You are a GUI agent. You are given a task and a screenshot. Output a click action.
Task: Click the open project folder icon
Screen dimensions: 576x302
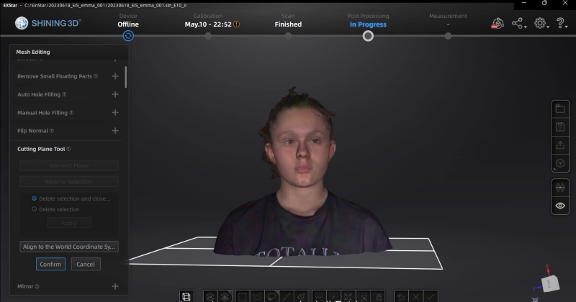560,109
